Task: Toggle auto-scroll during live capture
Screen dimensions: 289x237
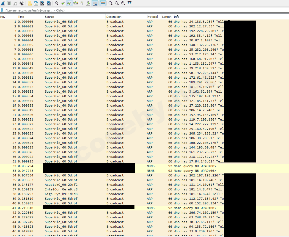Action: coord(95,3)
